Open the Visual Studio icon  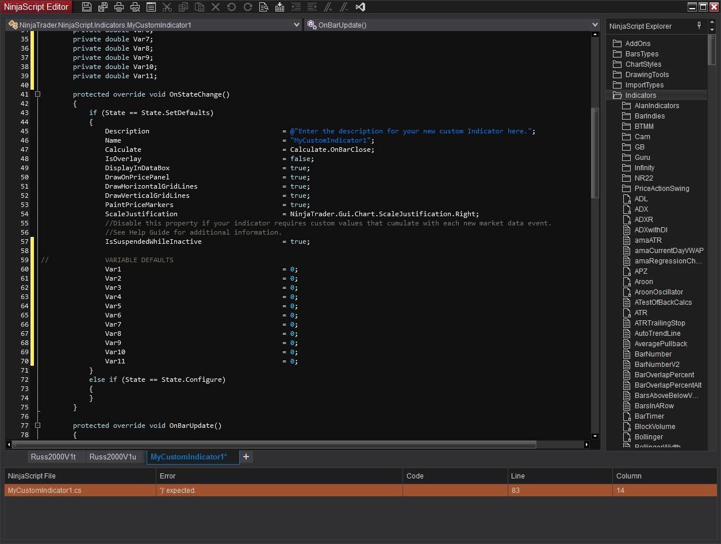(x=360, y=7)
